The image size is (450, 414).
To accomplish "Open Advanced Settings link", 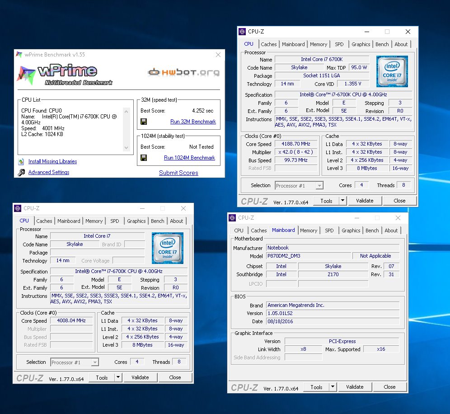I will (x=49, y=172).
